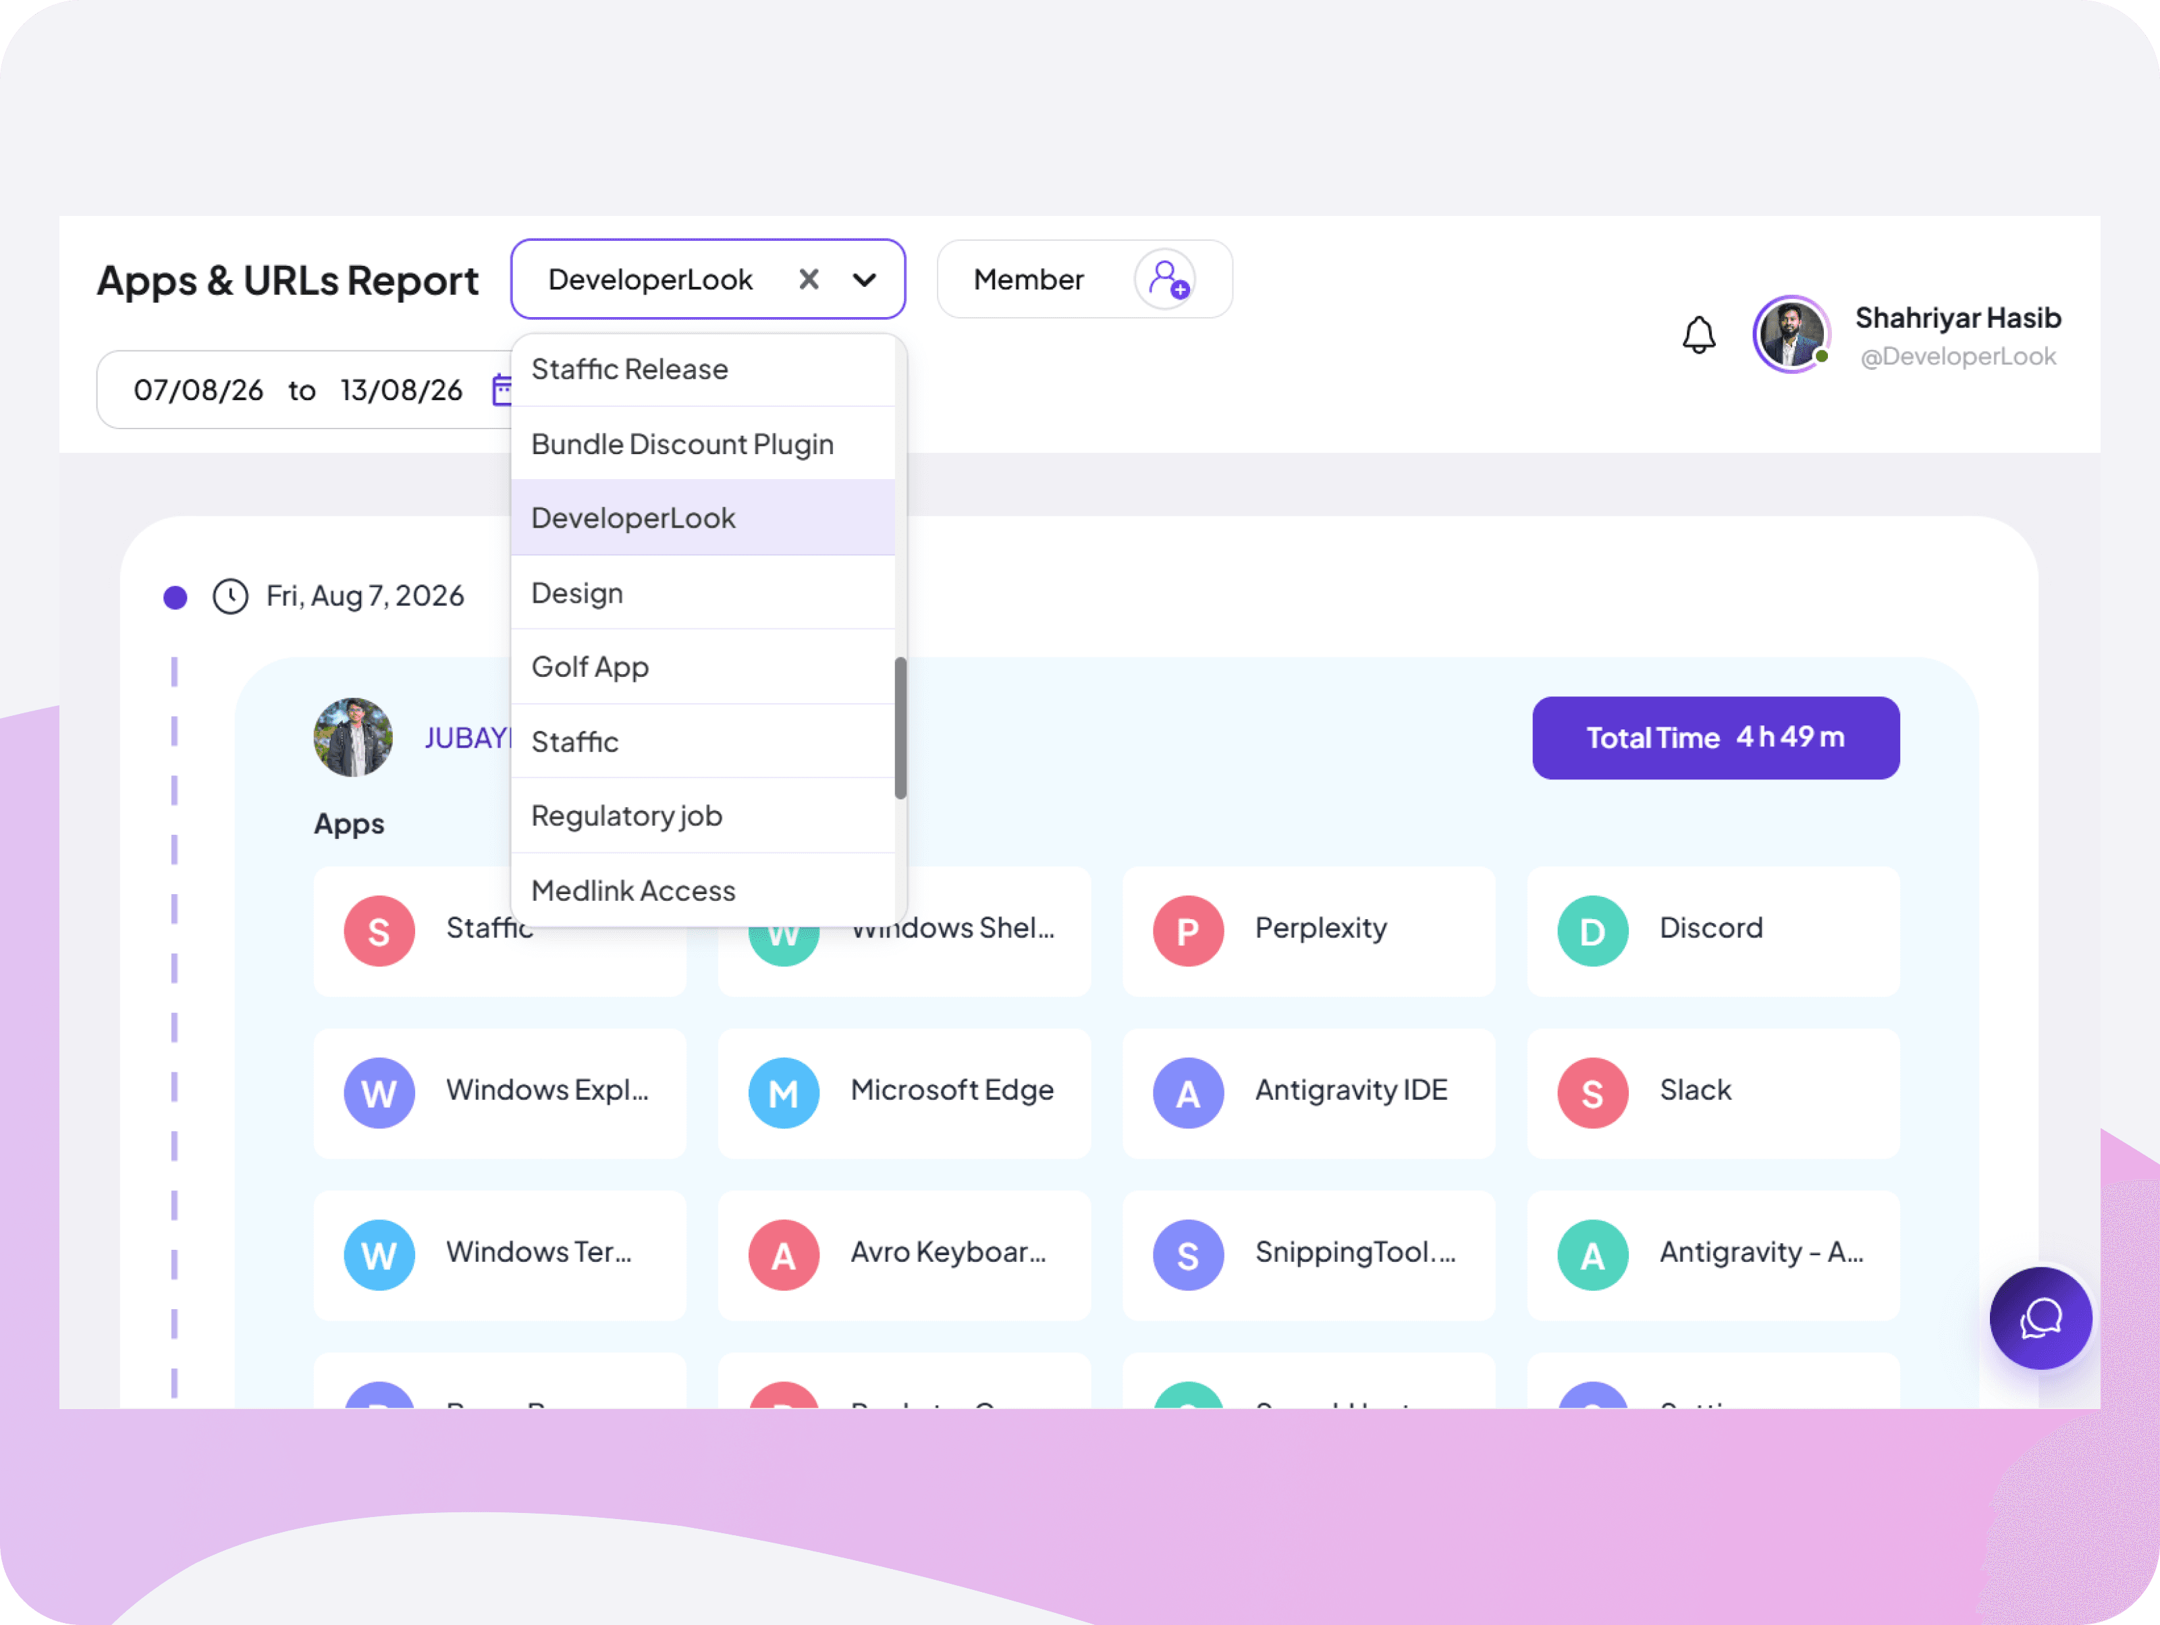Click the SnippingTool.... app name
Image resolution: width=2160 pixels, height=1625 pixels.
(x=1355, y=1251)
